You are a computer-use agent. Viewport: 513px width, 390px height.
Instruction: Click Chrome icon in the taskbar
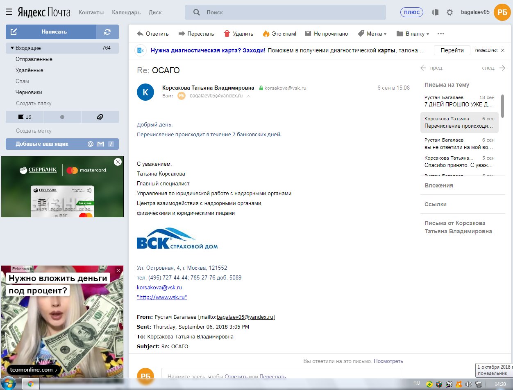[30, 384]
